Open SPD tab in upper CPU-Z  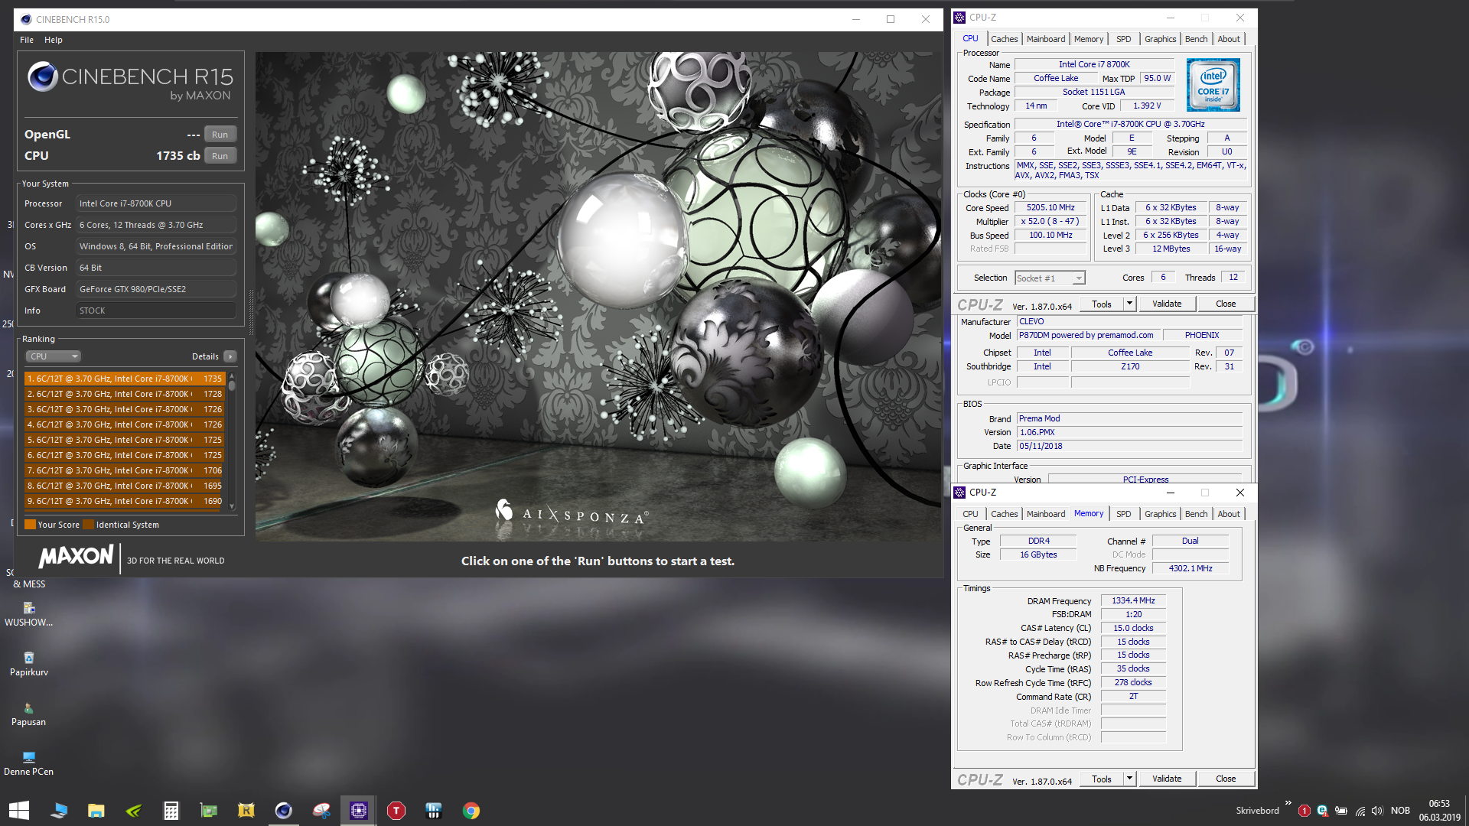click(x=1123, y=39)
